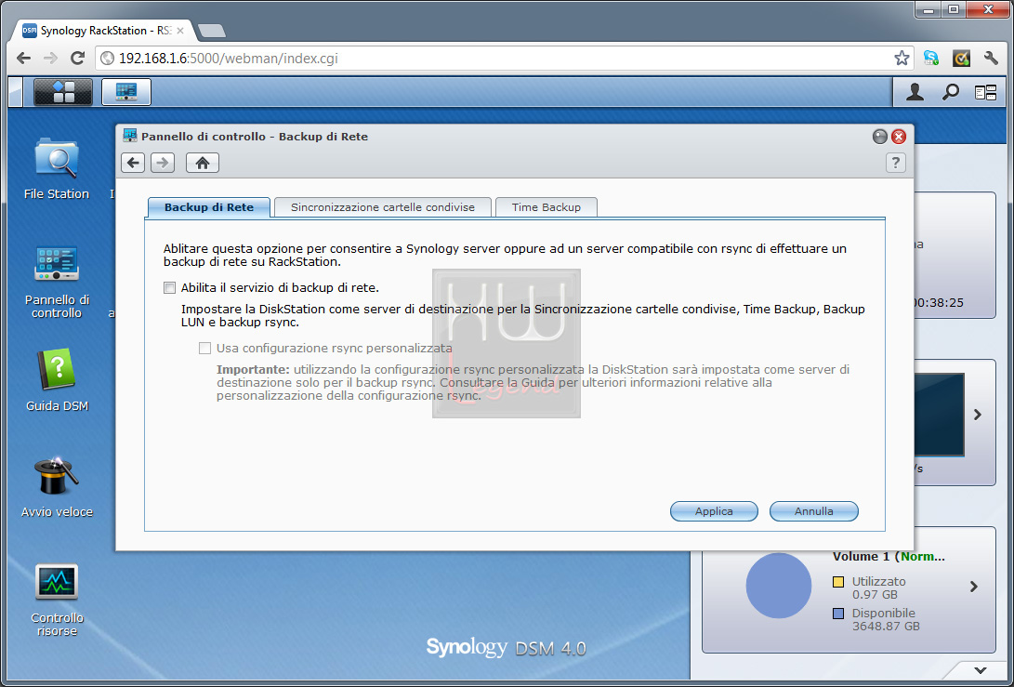Click browser forward arrow

[50, 59]
